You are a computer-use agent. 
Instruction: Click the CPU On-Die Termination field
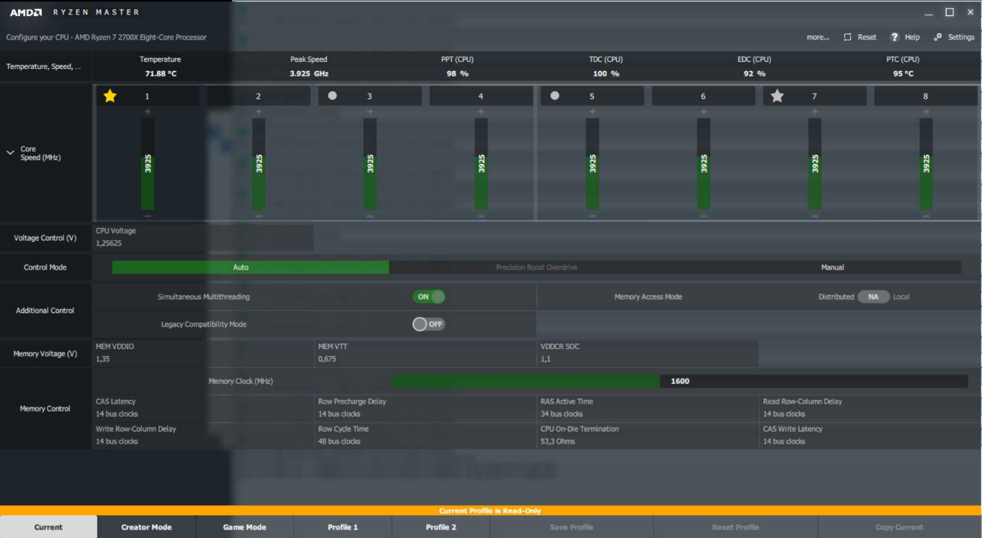(648, 436)
